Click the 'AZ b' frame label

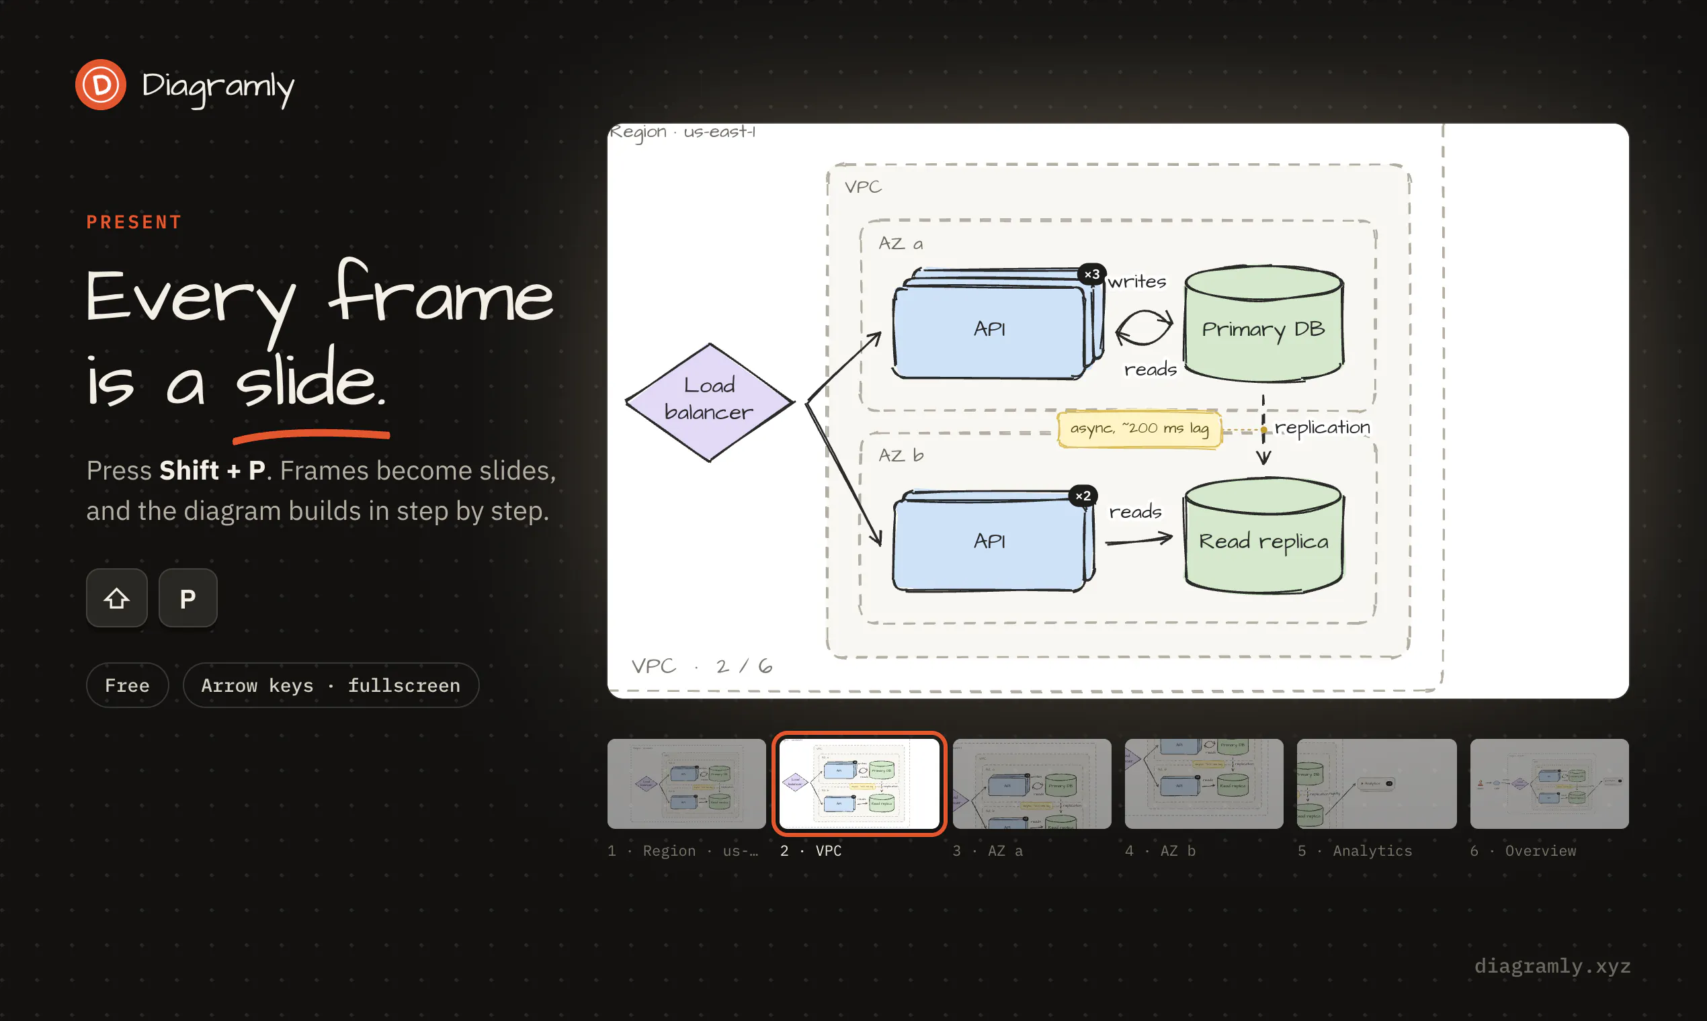[x=901, y=455]
